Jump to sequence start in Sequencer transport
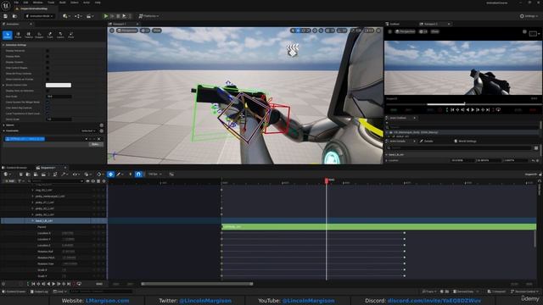Image resolution: width=543 pixels, height=305 pixels. (34, 284)
